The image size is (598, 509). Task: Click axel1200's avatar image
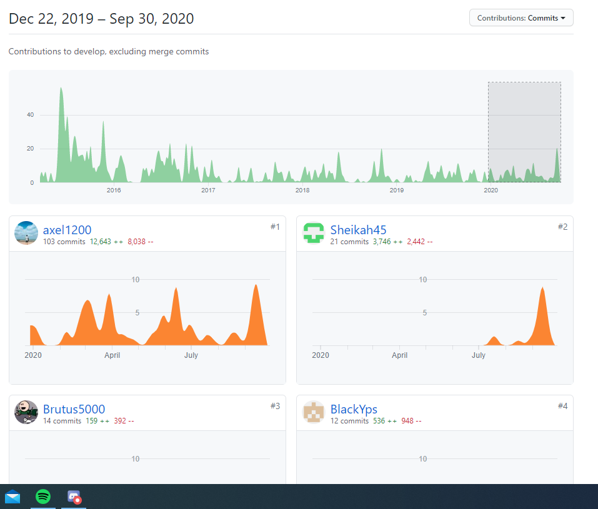point(26,233)
